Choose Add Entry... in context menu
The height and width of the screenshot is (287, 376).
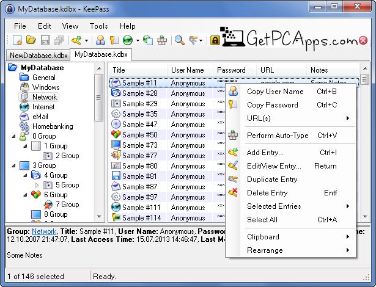pos(290,153)
